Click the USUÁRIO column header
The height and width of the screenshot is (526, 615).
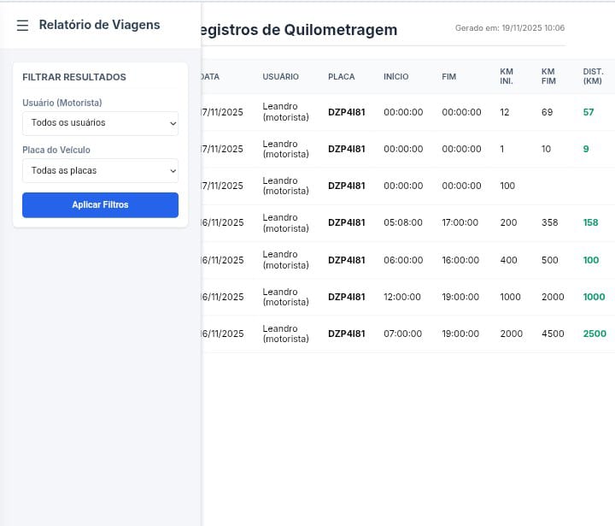[x=280, y=77]
